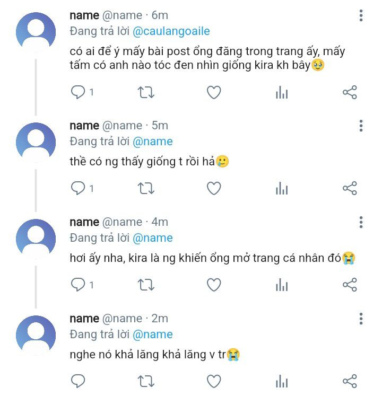Reply to the tweet about black-haired kira
Screen dimensions: 382x396
[79, 93]
